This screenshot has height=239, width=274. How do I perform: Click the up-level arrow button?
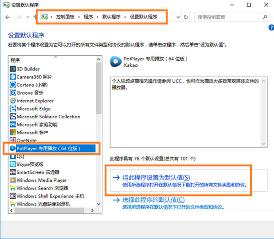[x=35, y=17]
